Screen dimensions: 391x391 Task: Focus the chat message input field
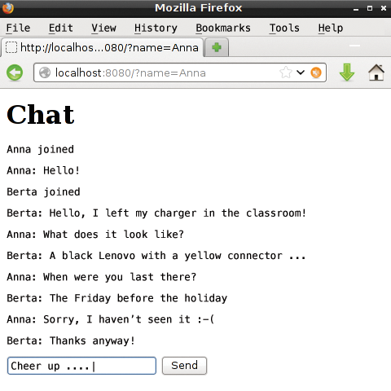pos(81,366)
